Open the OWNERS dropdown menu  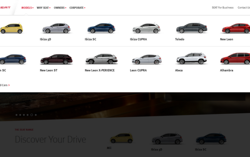coord(60,8)
